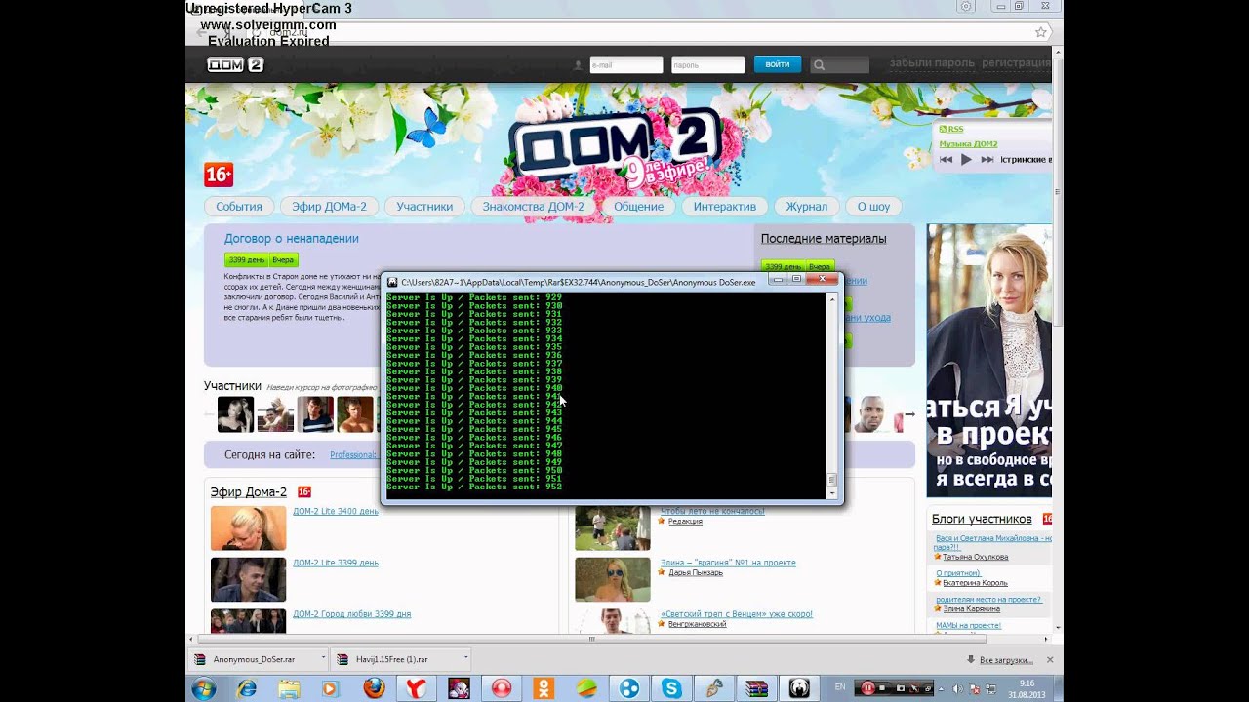The width and height of the screenshot is (1249, 702).
Task: Click the browser page vertical scrollbar
Action: point(1059,341)
